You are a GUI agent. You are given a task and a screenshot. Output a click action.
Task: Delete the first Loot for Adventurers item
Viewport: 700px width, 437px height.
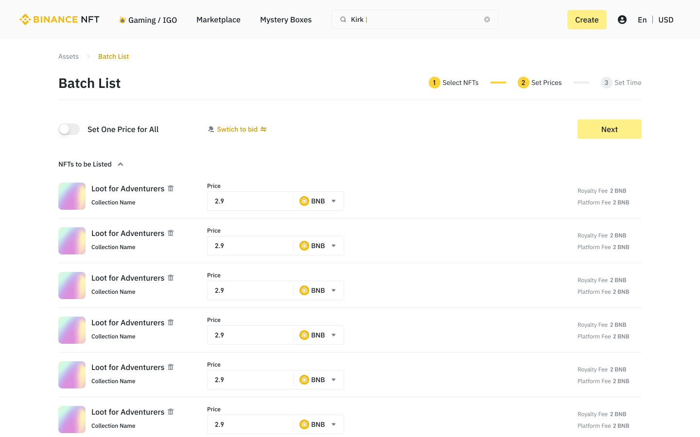[171, 188]
